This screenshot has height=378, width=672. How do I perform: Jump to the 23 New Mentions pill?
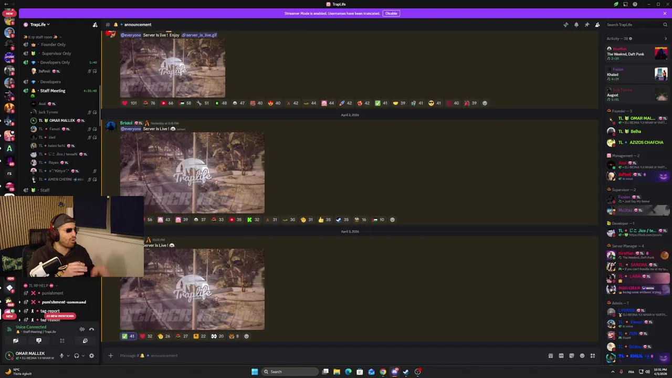pyautogui.click(x=60, y=316)
